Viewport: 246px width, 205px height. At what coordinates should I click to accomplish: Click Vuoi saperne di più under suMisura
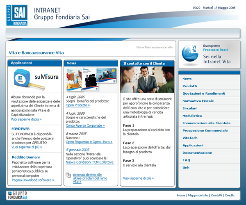pyautogui.click(x=26, y=119)
